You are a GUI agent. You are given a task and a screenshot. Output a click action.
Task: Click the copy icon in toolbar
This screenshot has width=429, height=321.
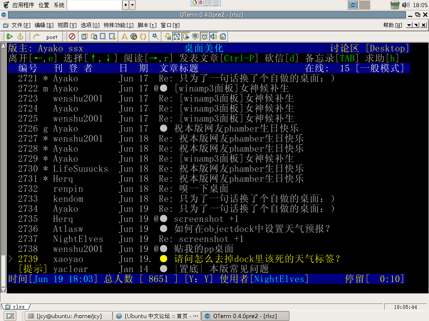[x=85, y=36]
